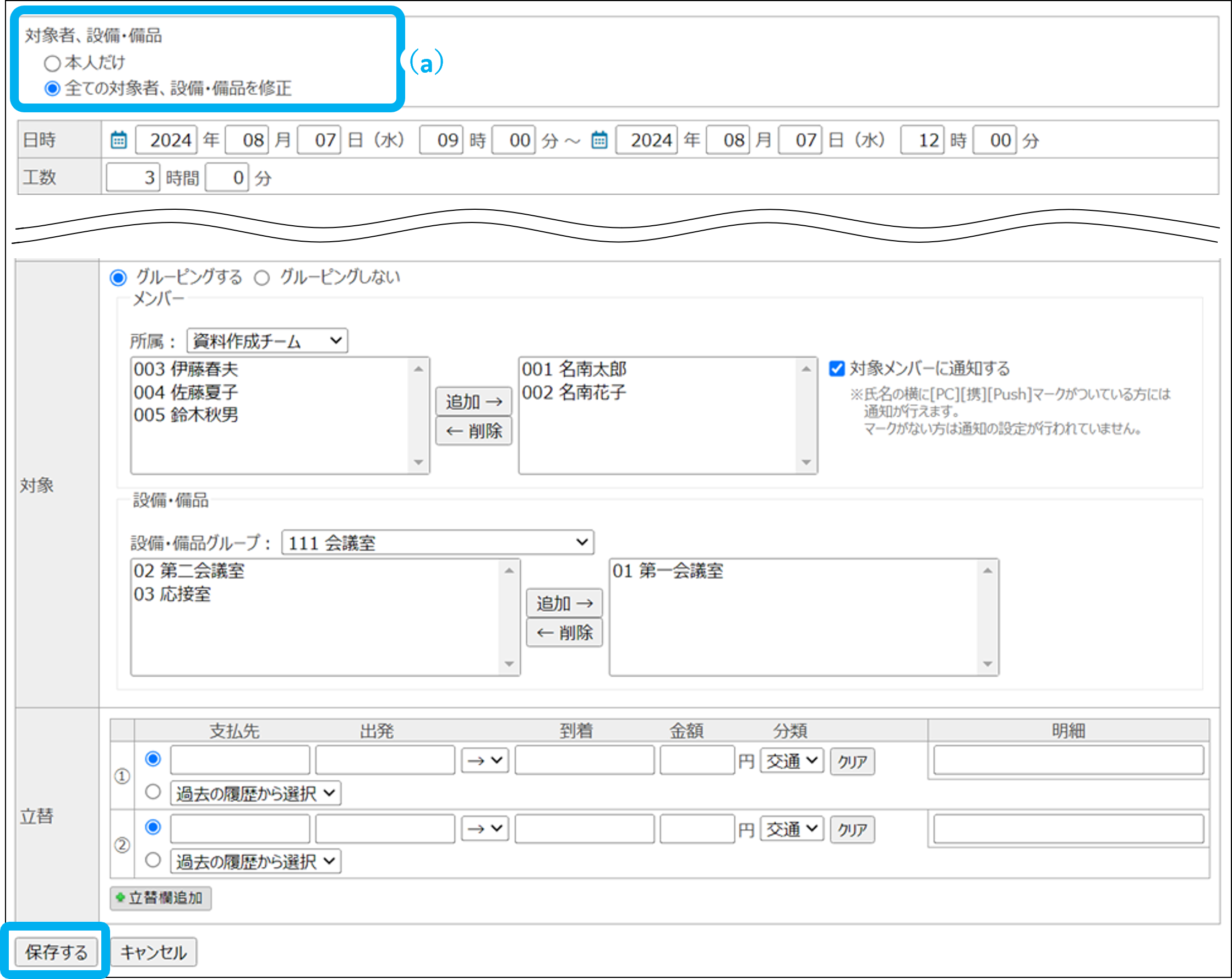Click the 保存する button
The image size is (1232, 979).
(x=56, y=952)
